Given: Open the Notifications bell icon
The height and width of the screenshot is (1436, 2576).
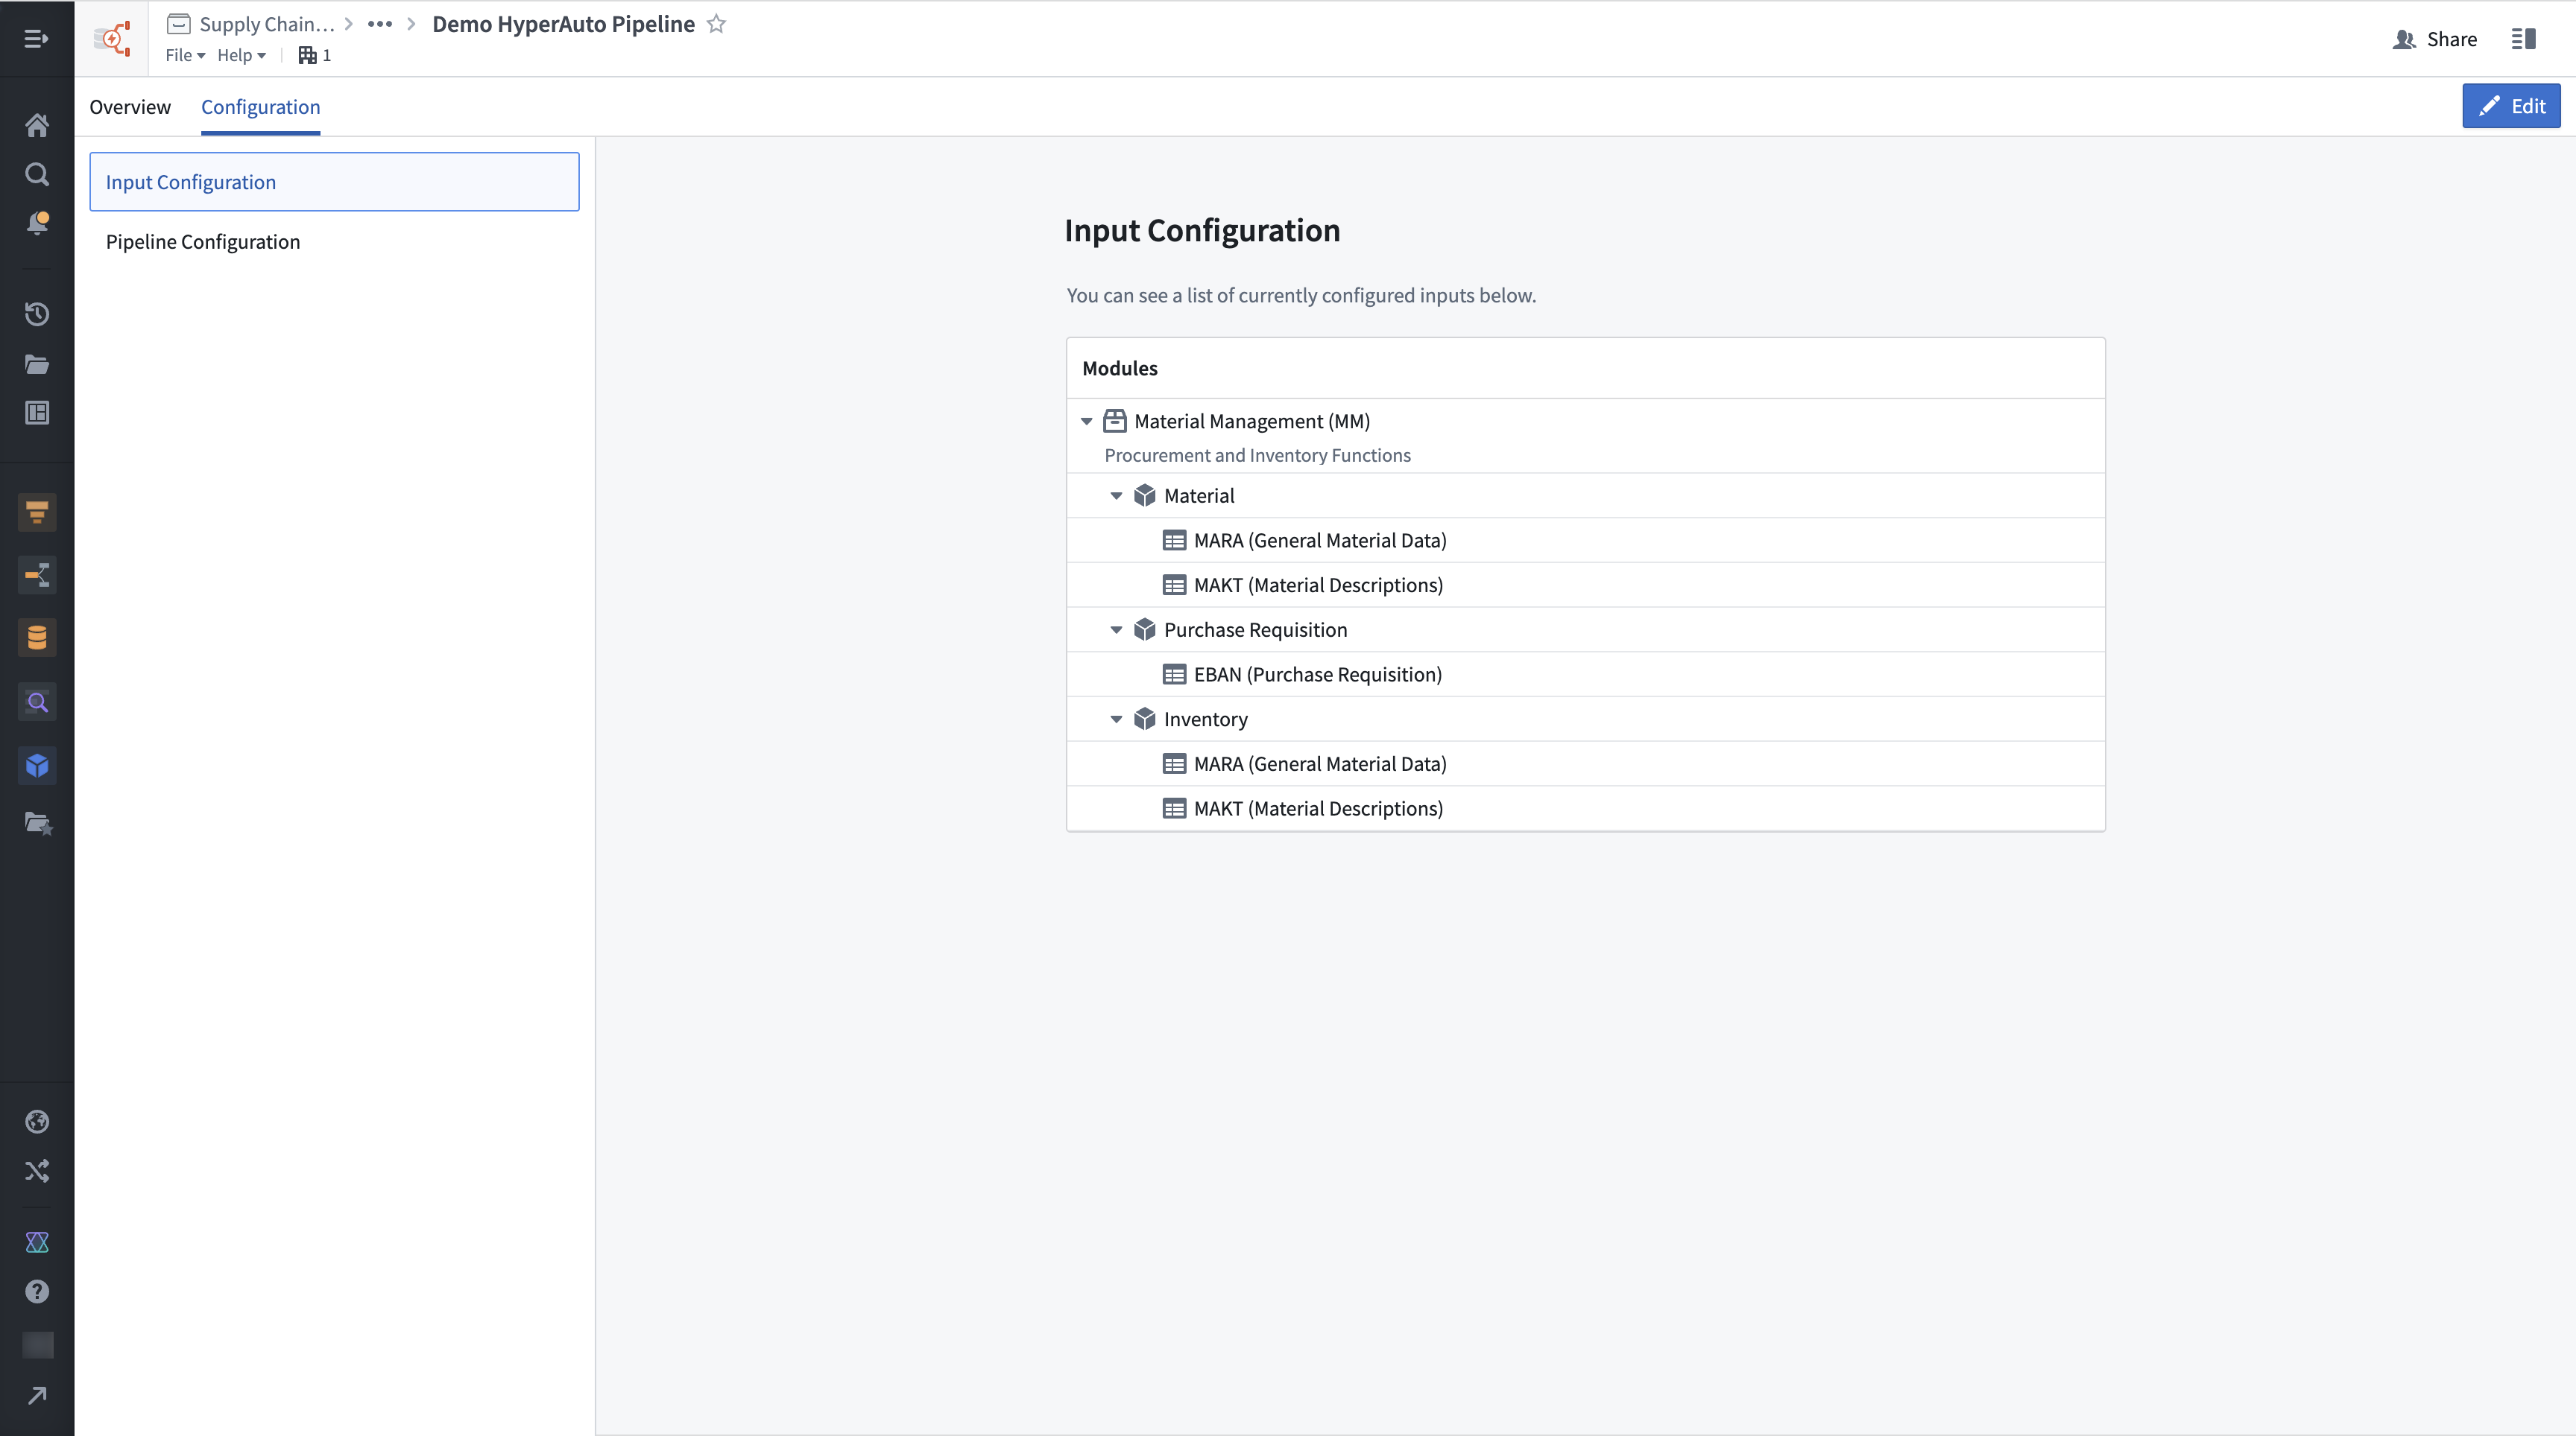Looking at the screenshot, I should [x=37, y=222].
